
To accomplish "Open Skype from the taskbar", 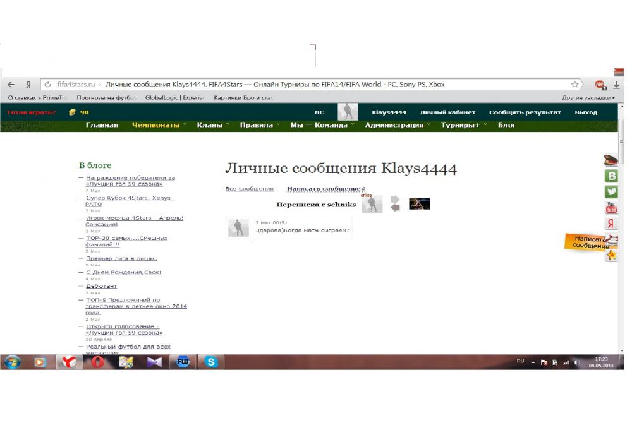I will click(x=211, y=362).
